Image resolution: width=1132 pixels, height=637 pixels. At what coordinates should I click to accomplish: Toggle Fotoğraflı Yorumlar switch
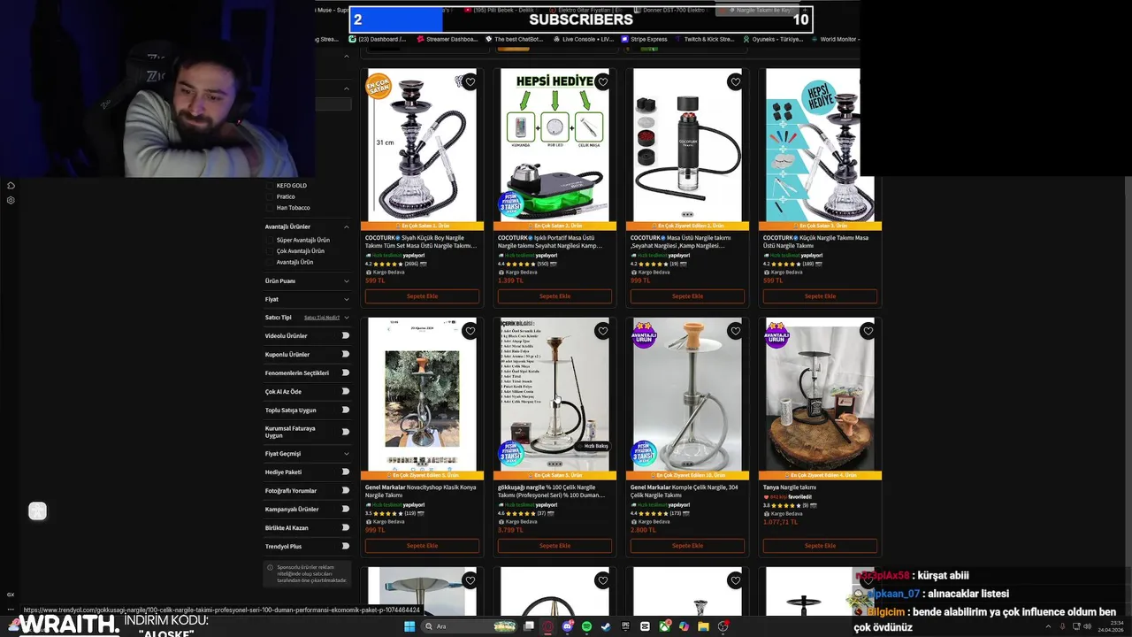tap(345, 490)
